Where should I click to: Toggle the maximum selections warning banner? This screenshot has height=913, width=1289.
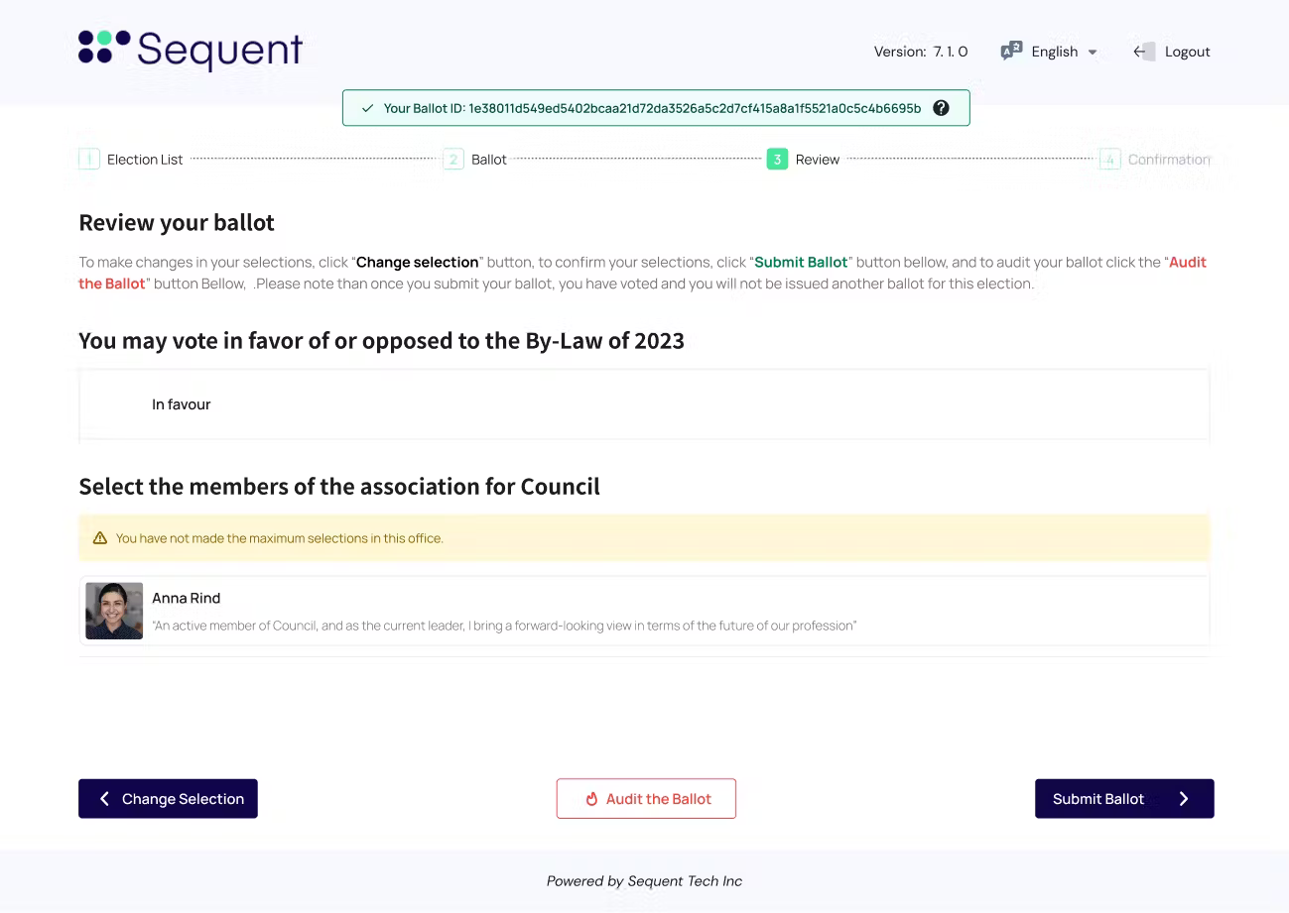point(644,537)
